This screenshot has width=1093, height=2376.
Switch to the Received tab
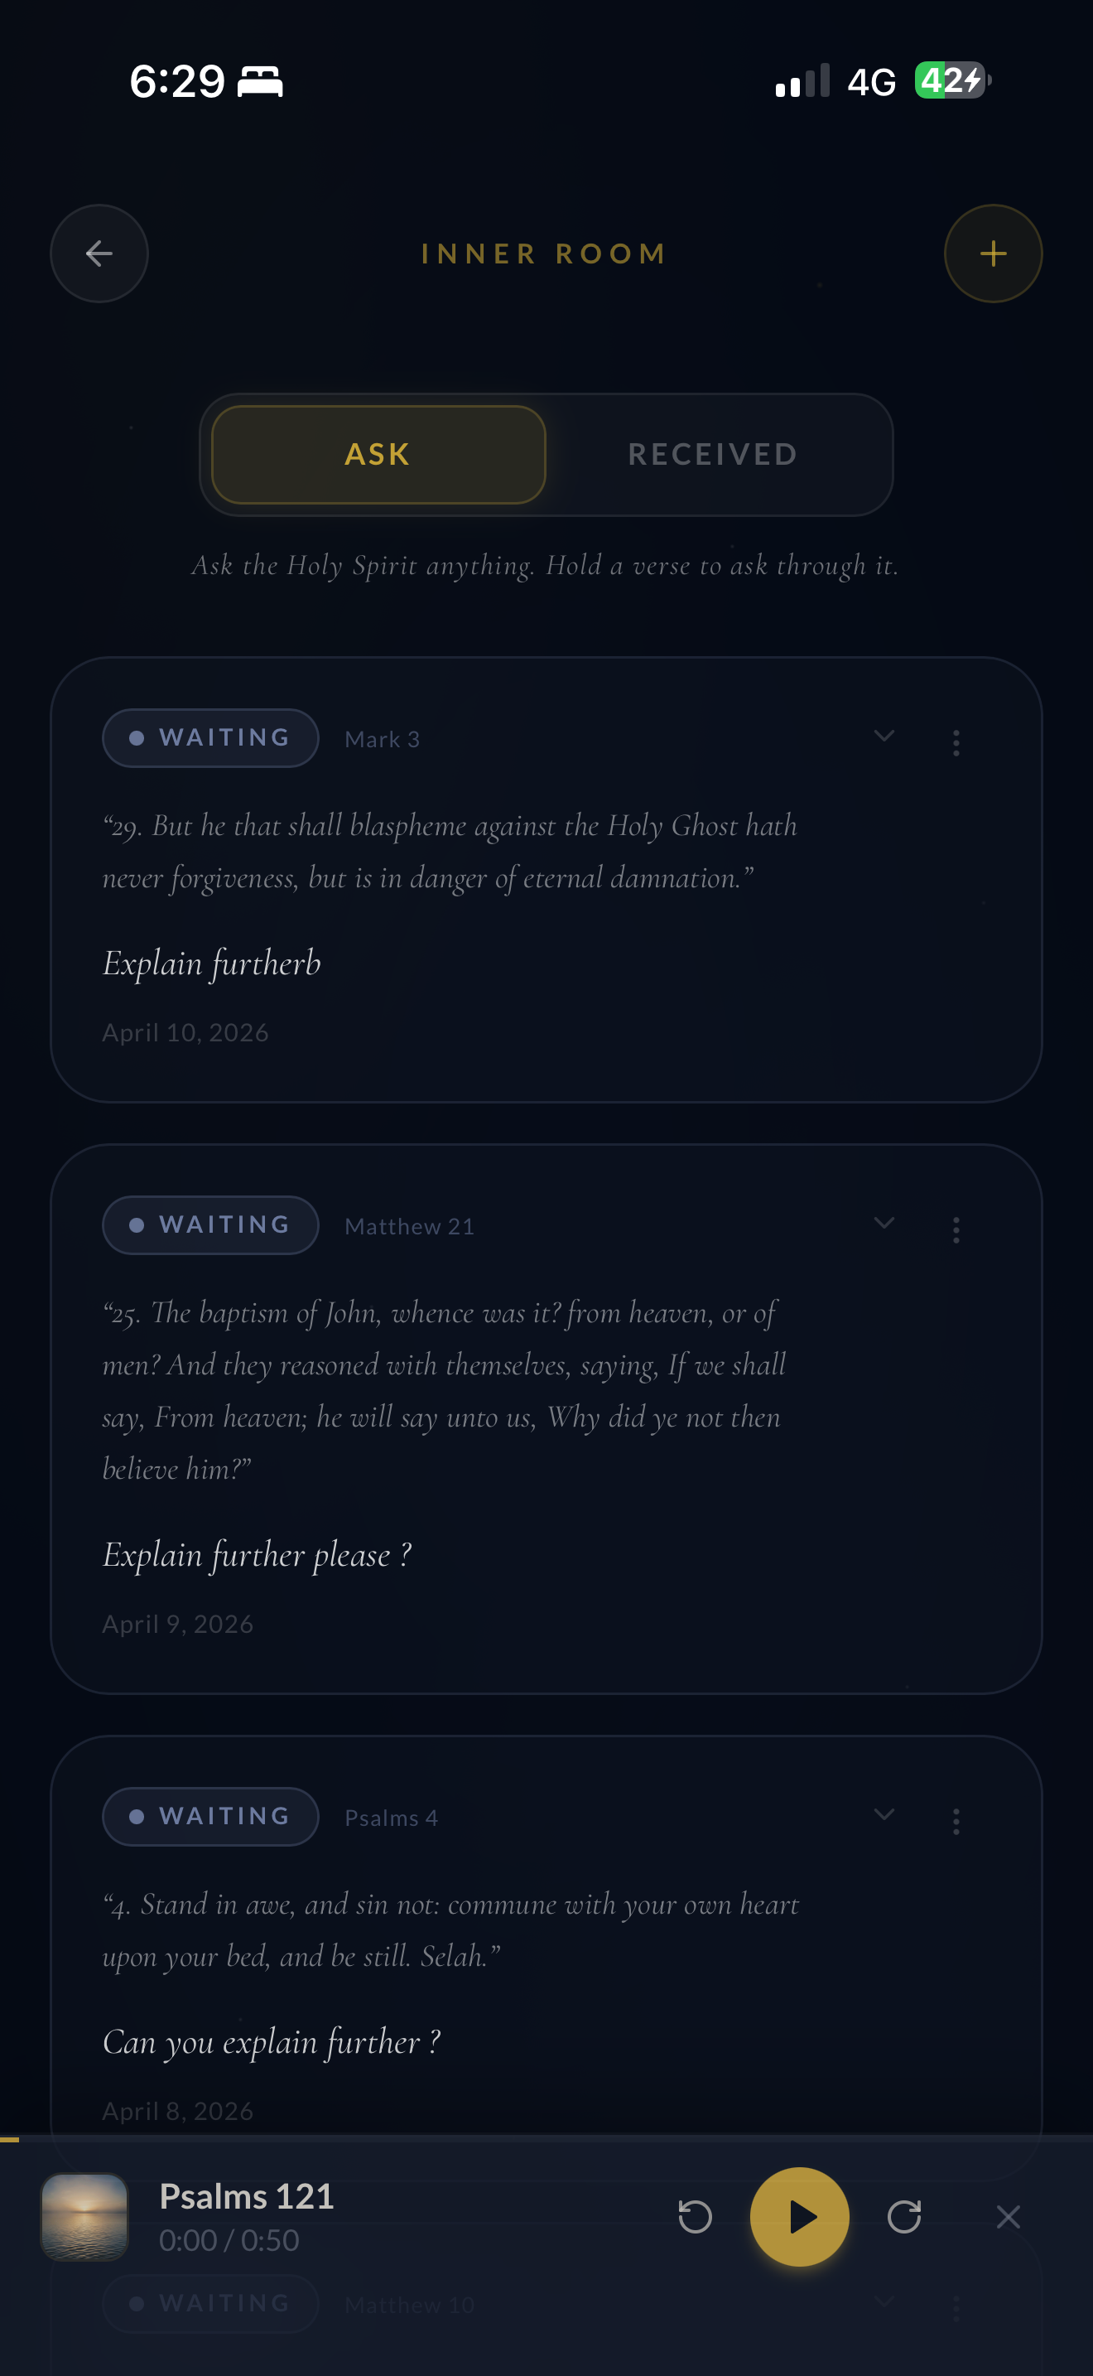click(712, 455)
